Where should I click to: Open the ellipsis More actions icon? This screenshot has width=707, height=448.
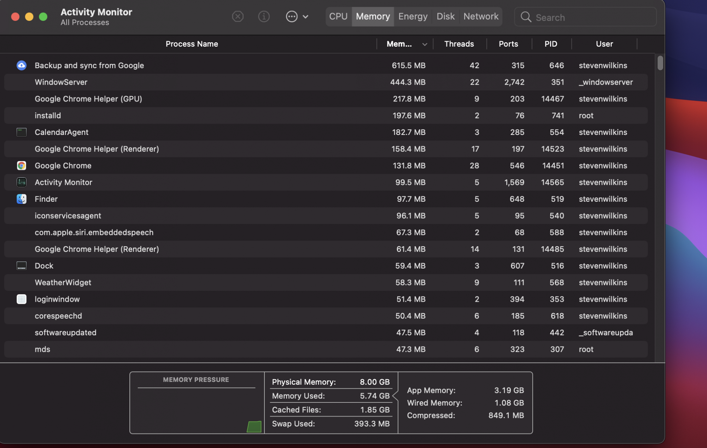(292, 17)
